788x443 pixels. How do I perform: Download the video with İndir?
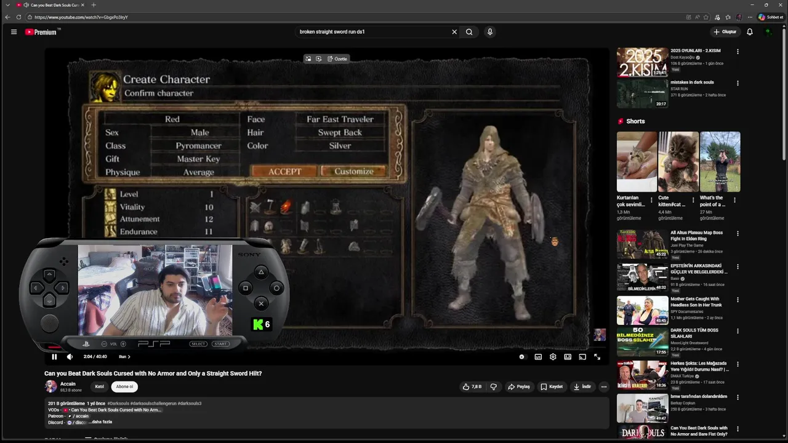pos(582,387)
